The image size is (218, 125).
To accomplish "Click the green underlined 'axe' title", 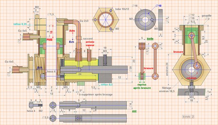I will click(134, 111).
